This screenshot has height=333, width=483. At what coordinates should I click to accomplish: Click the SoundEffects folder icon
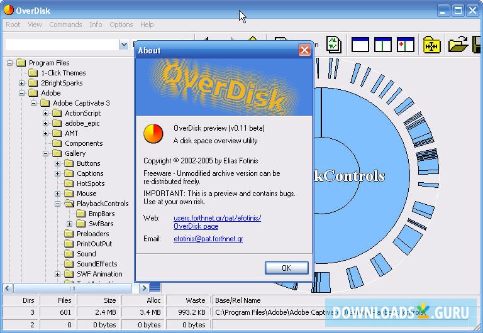pos(69,264)
